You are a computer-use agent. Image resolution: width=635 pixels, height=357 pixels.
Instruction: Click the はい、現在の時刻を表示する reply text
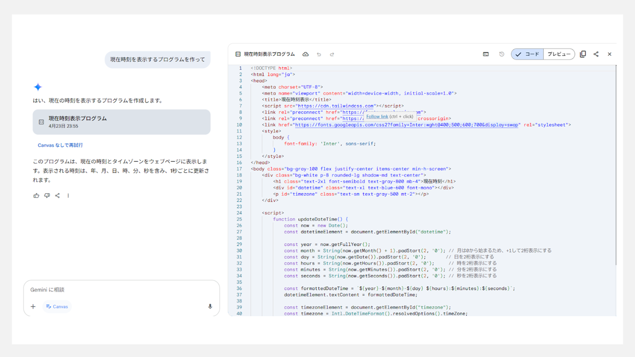click(99, 101)
